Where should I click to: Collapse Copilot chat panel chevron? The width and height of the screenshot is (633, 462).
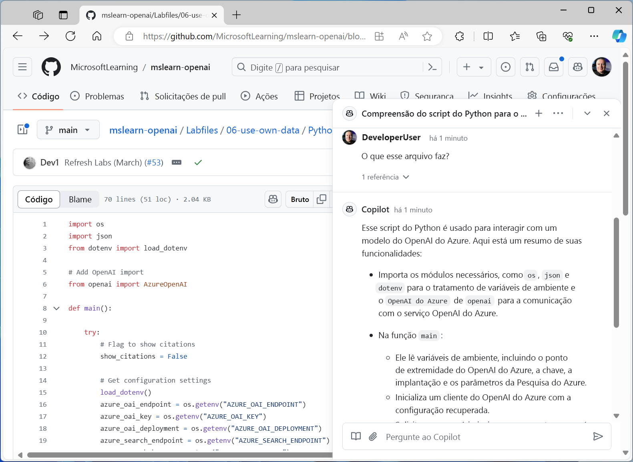click(x=587, y=113)
